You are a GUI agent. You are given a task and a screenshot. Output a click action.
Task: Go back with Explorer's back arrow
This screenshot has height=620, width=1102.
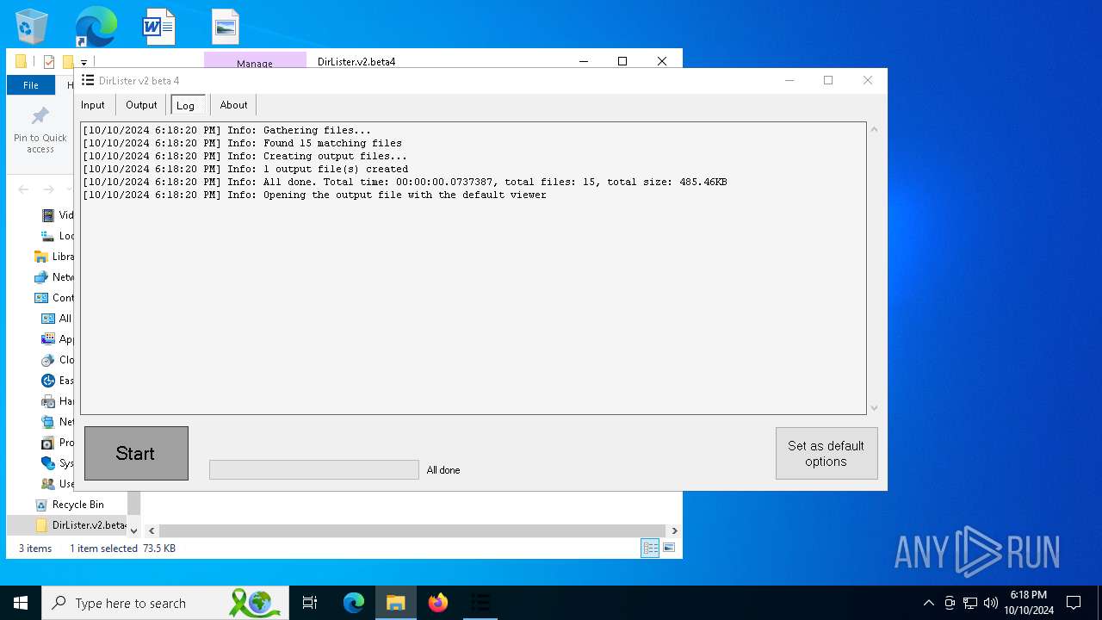point(23,189)
